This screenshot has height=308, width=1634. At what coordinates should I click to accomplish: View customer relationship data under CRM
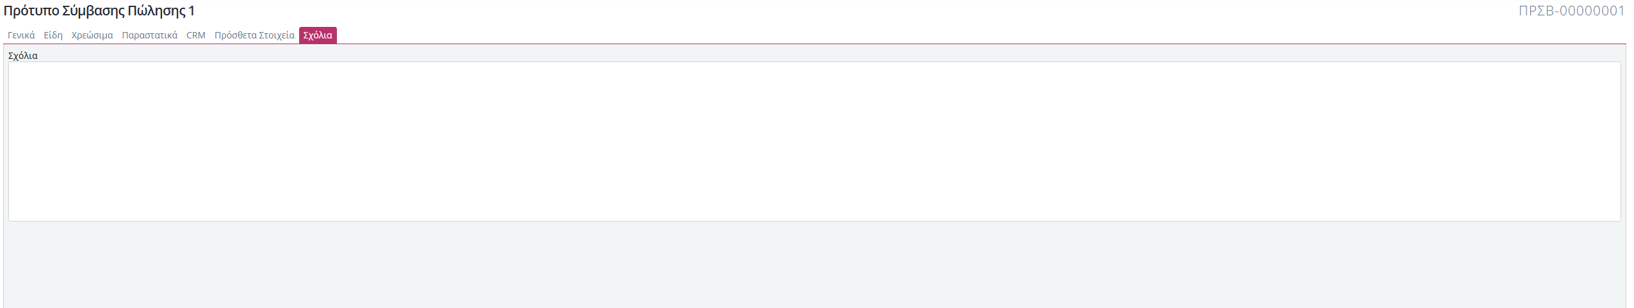pos(196,35)
